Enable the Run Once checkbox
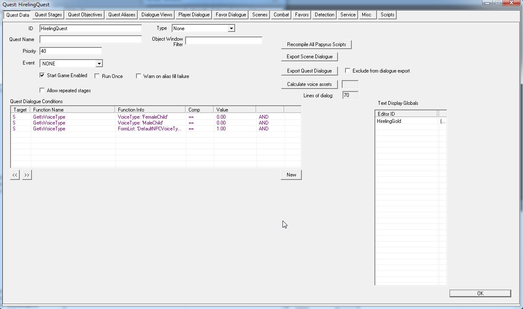The width and height of the screenshot is (523, 309). [97, 76]
